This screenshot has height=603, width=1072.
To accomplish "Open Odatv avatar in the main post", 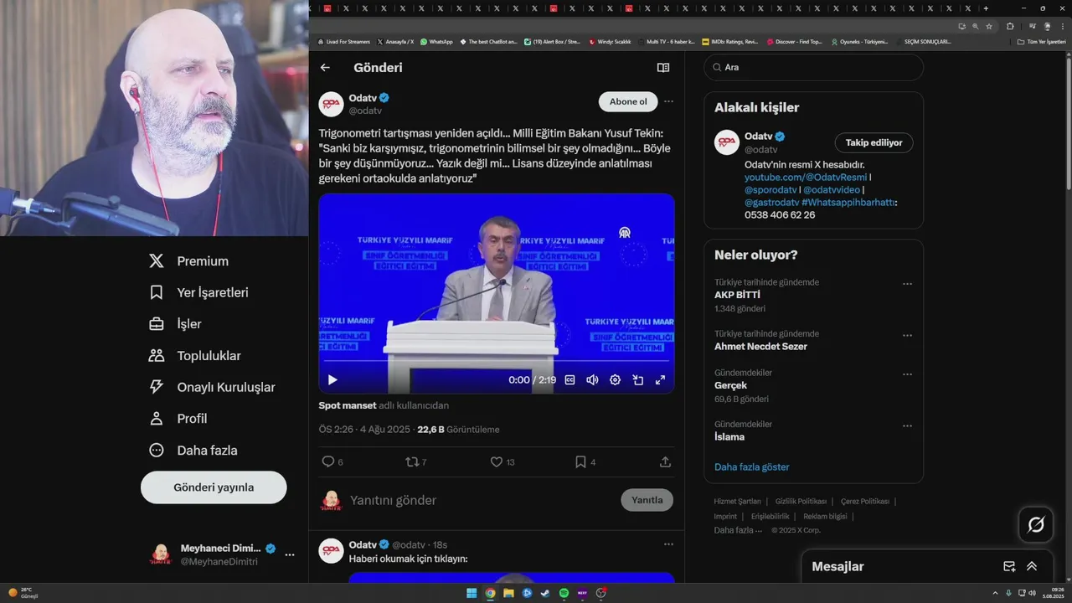I will pos(331,104).
